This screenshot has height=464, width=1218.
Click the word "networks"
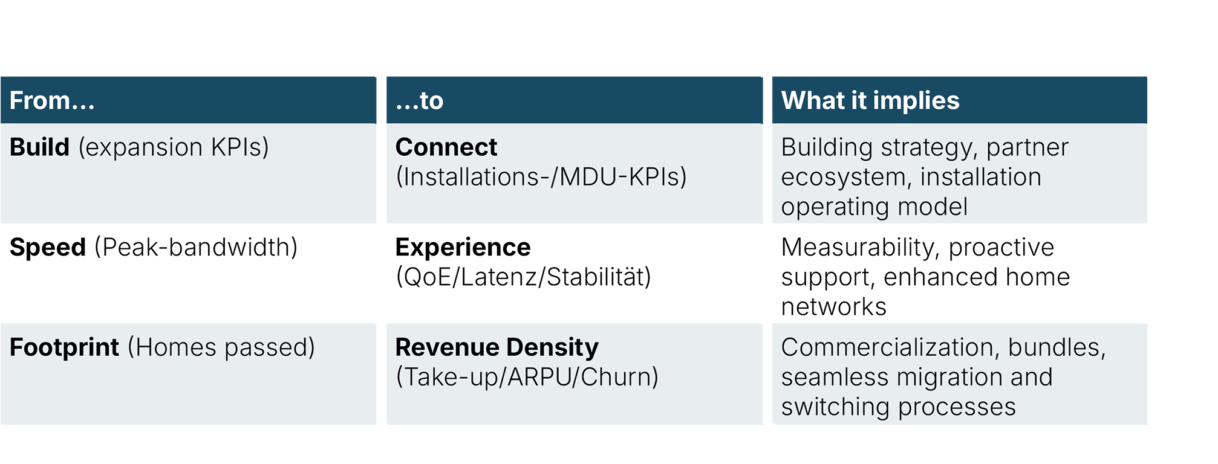(x=833, y=307)
